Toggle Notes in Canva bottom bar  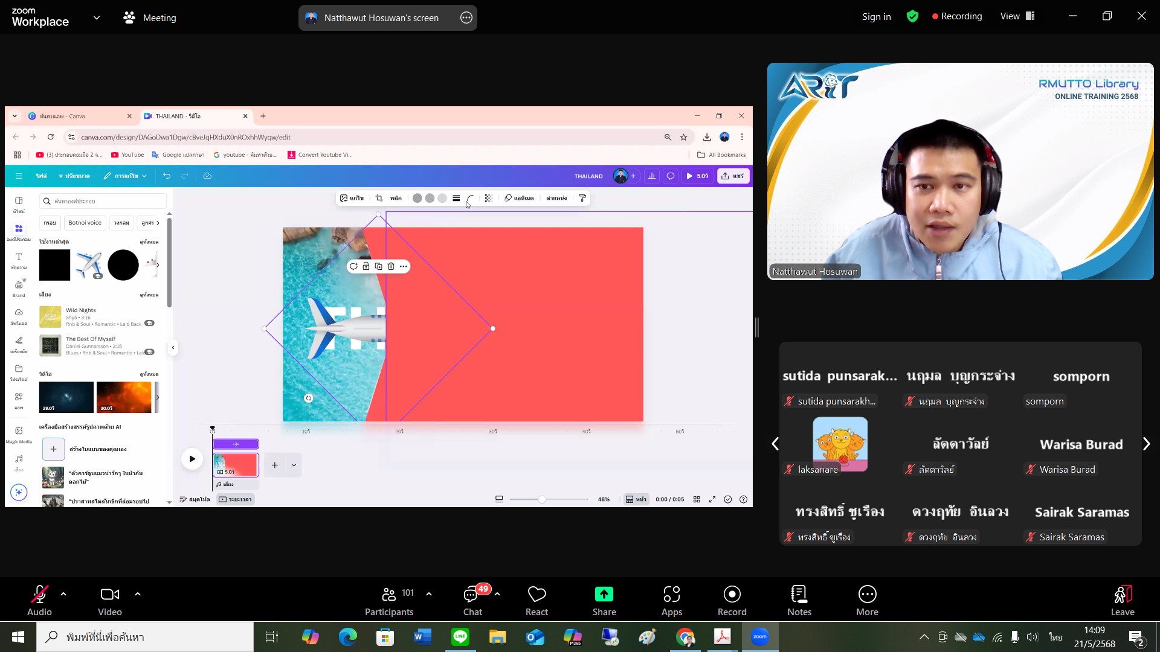pyautogui.click(x=195, y=499)
